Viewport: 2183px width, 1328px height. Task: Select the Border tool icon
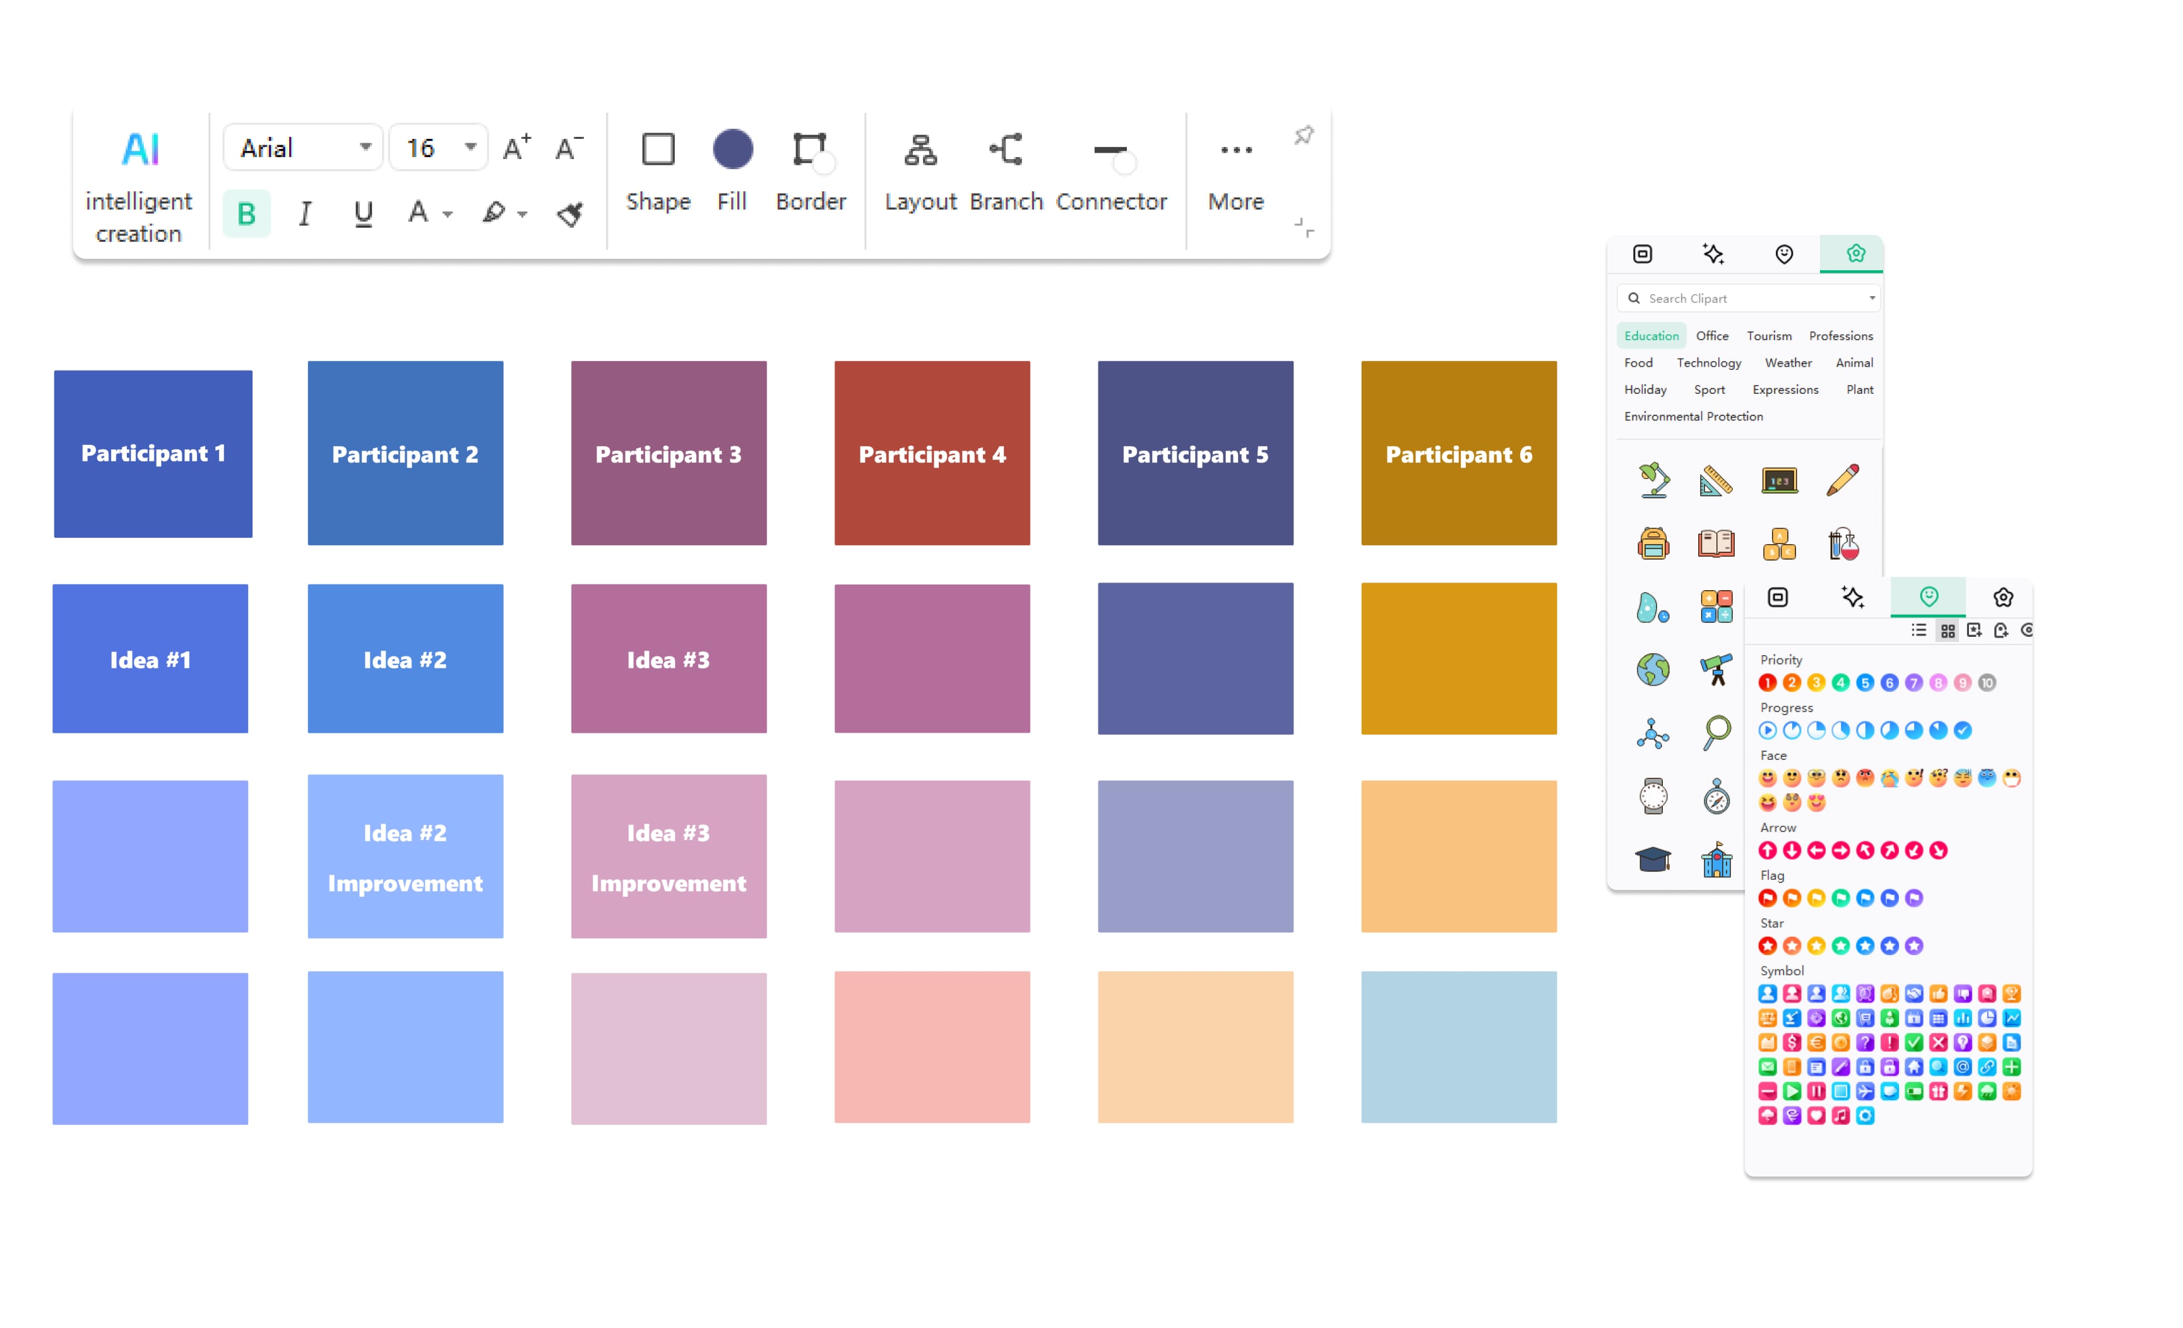pyautogui.click(x=809, y=151)
